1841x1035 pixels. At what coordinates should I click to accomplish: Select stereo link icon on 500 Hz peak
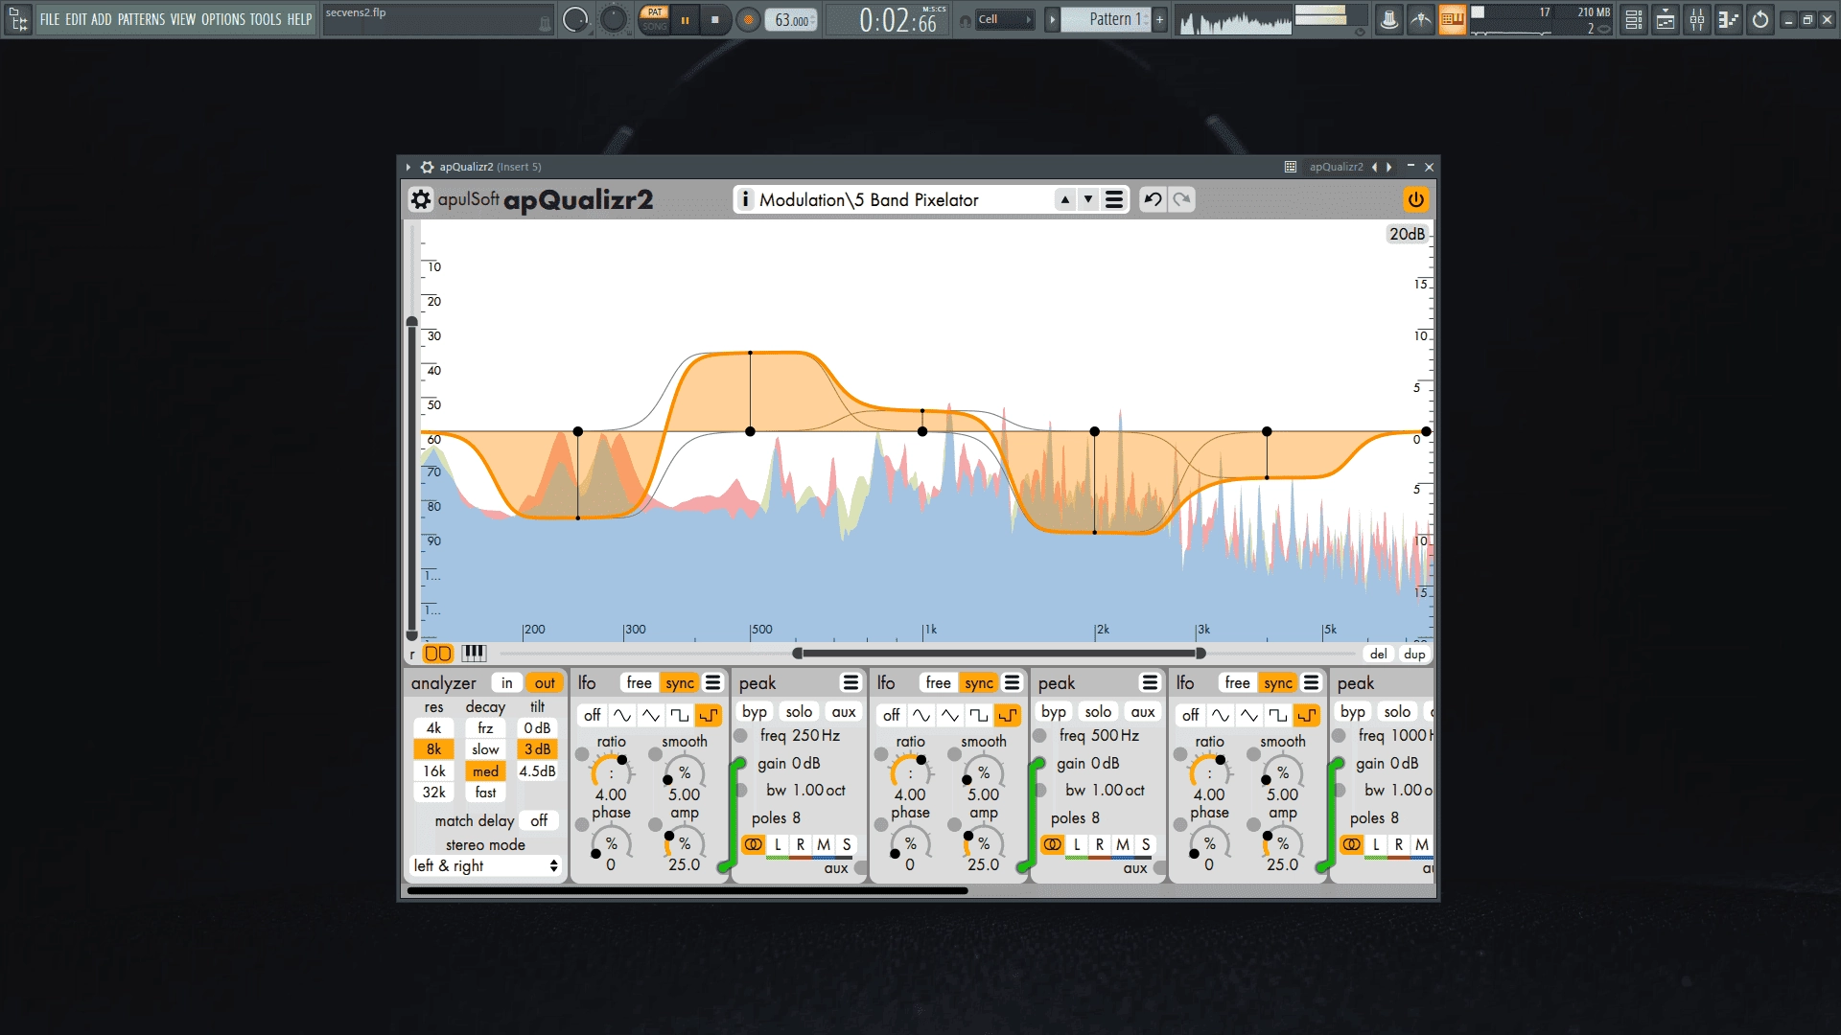(1053, 844)
